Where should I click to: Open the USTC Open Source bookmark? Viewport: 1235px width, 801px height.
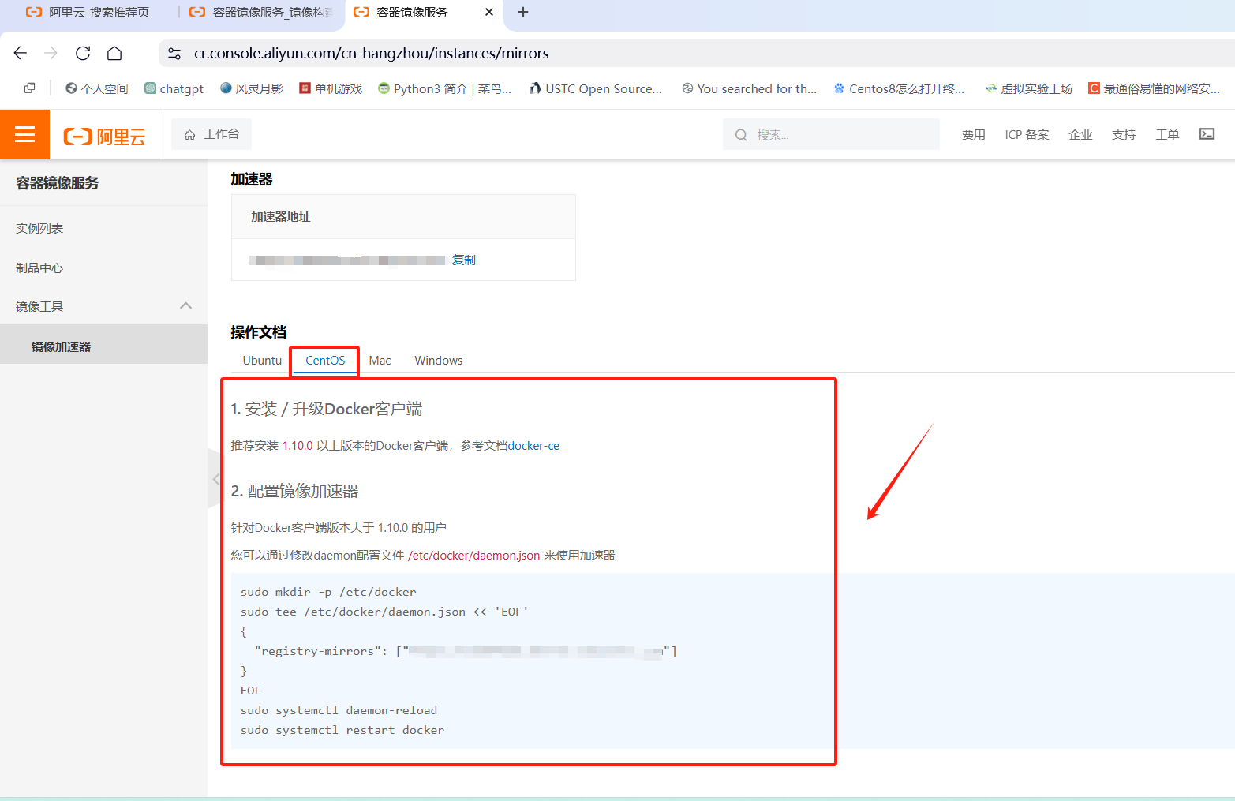point(596,88)
